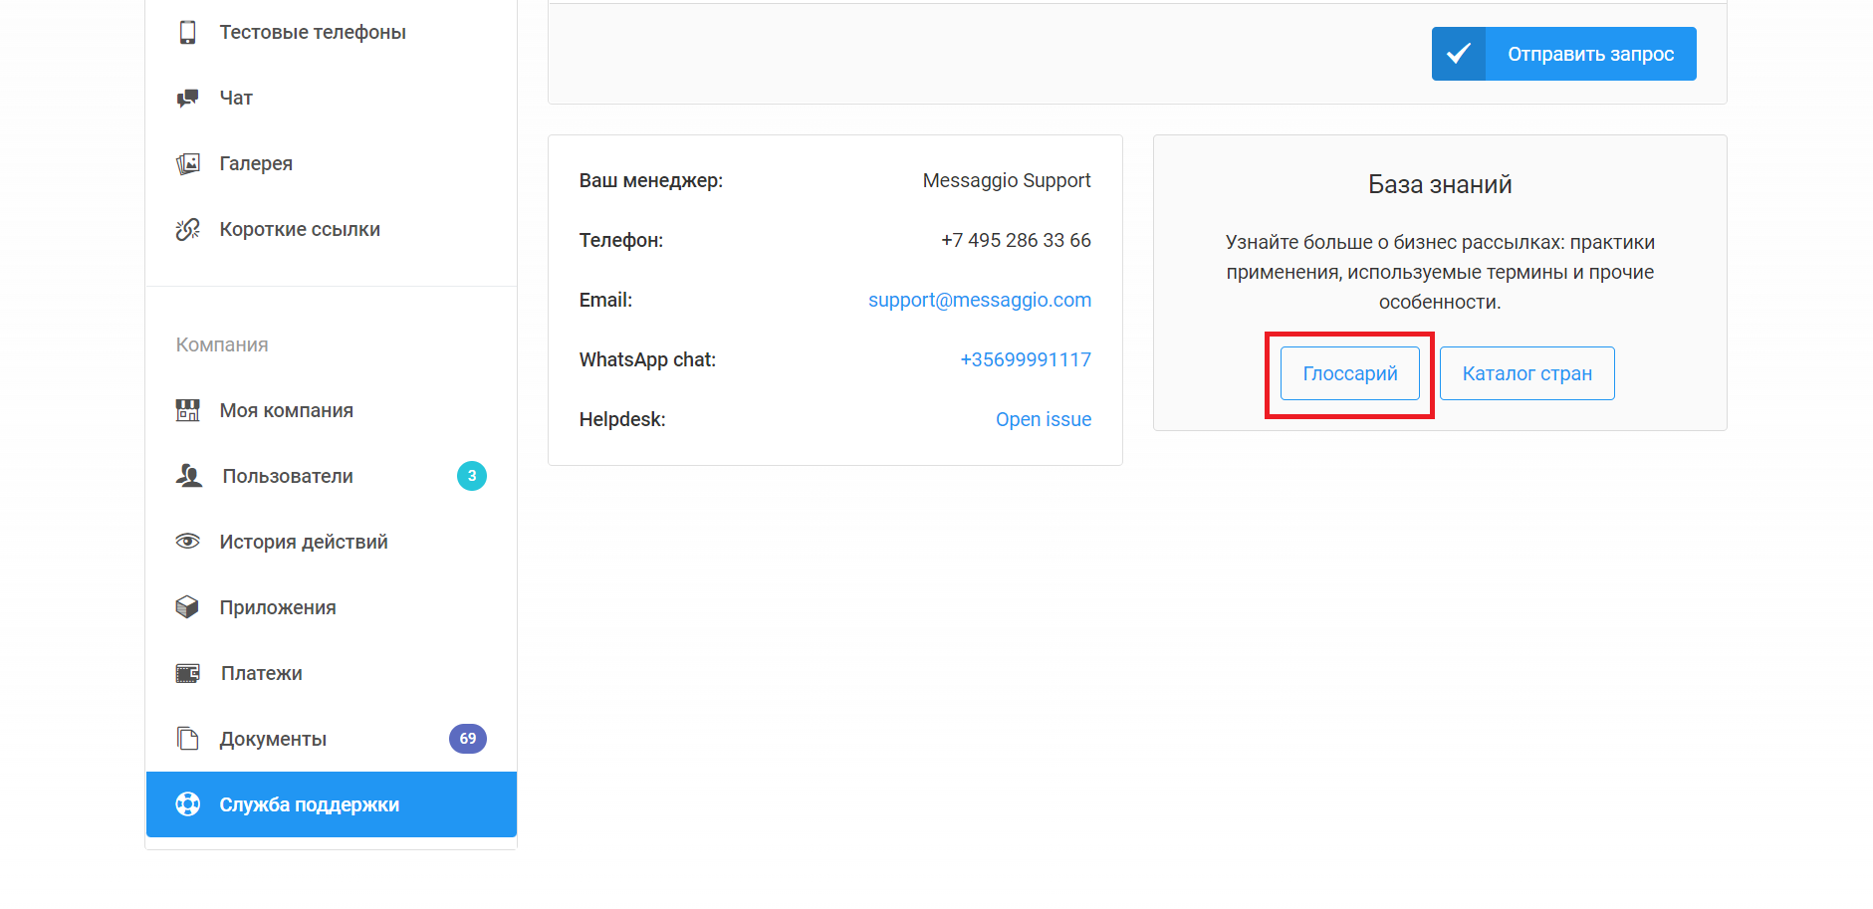
Task: Click the Отправить запрос button
Action: click(1563, 54)
